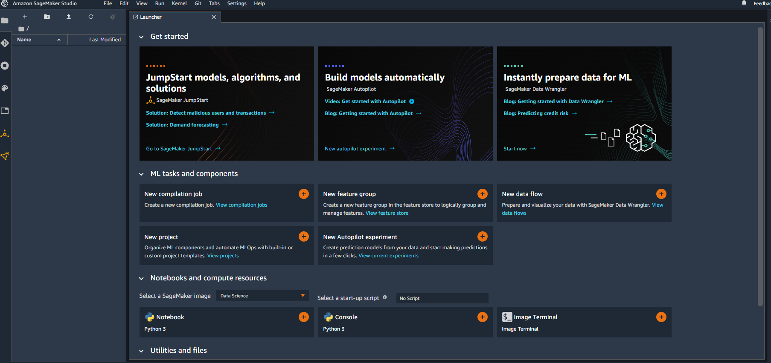Create new data flow with plus icon

pyautogui.click(x=661, y=194)
